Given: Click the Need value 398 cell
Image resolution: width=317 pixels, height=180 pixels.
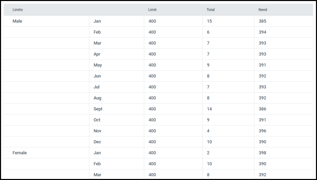Looking at the screenshot, I should pyautogui.click(x=284, y=153).
